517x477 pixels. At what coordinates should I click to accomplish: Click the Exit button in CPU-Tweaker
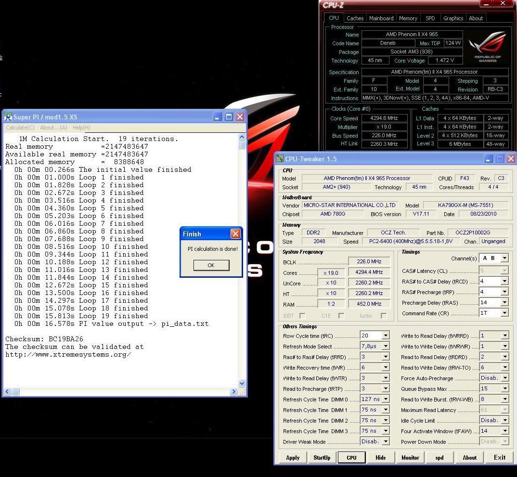500,458
